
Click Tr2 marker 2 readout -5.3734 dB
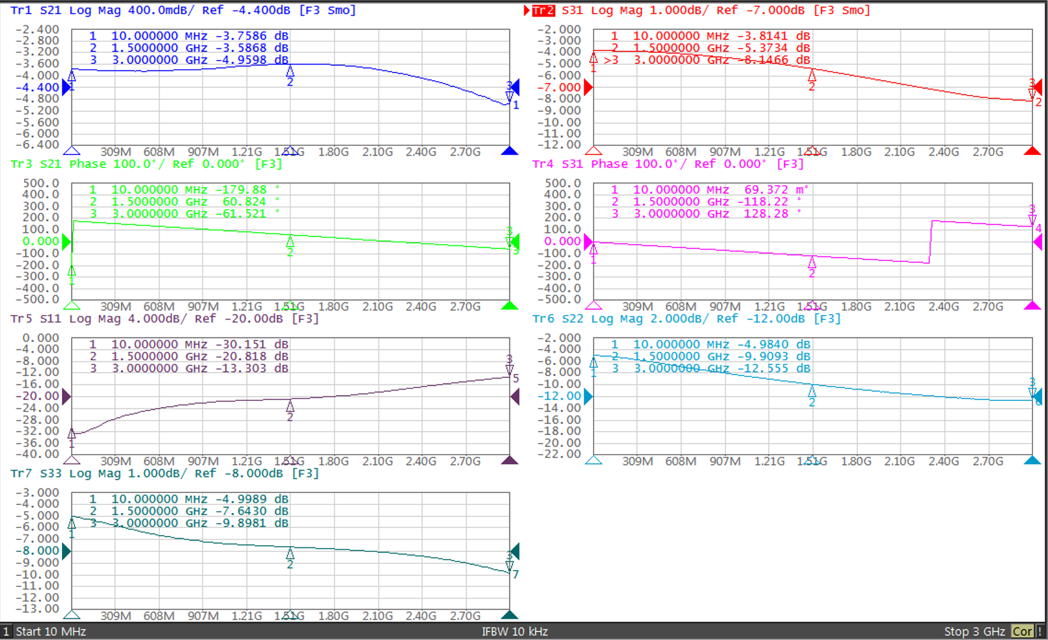point(711,48)
